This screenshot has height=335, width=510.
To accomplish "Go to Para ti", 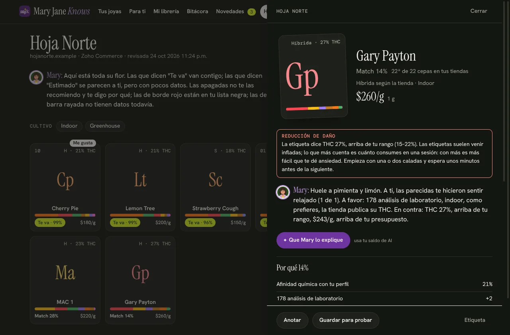I will (x=137, y=12).
